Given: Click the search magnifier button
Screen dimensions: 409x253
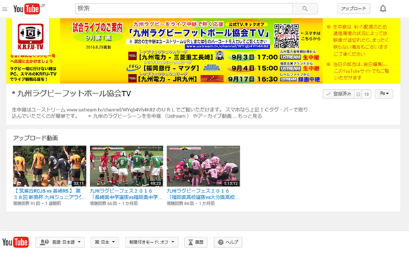Looking at the screenshot, I should click(305, 9).
